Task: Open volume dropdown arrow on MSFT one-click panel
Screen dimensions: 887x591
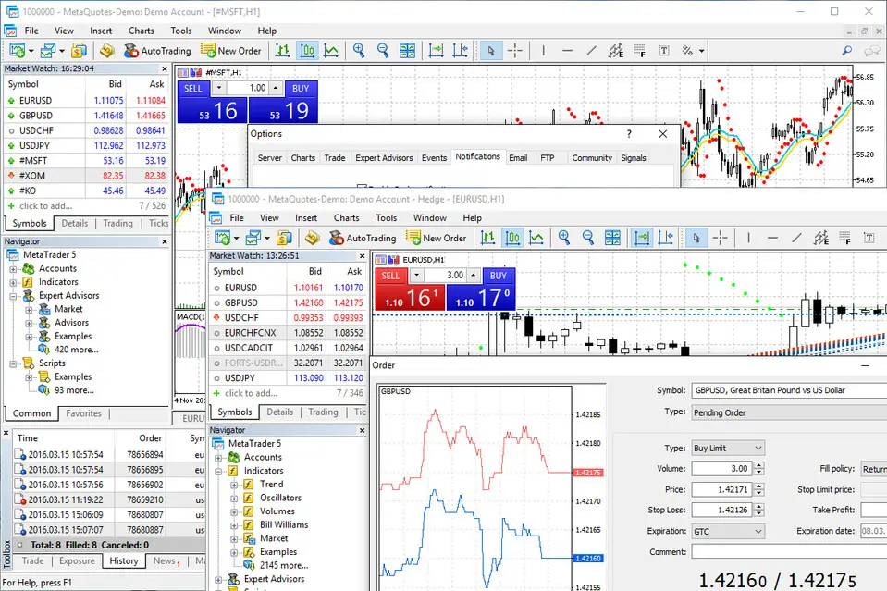Action: pos(219,88)
